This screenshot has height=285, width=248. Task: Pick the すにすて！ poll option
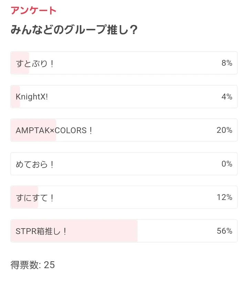pos(124,197)
